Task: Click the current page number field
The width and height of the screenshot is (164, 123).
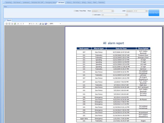Action: pyautogui.click(x=25, y=24)
